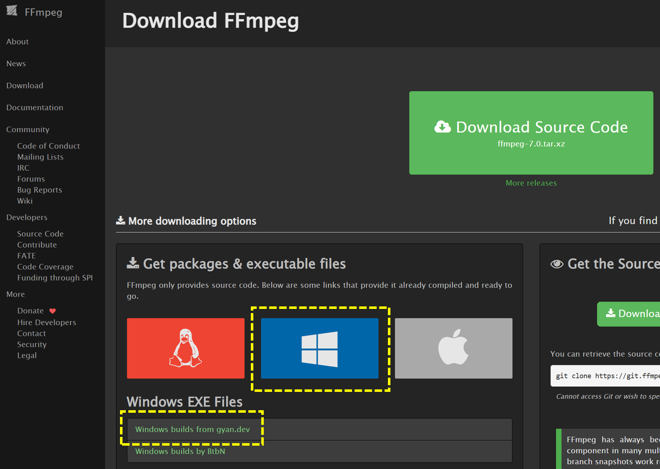Viewport: 660px width, 469px height.
Task: Open the Community section in sidebar
Action: tap(27, 130)
